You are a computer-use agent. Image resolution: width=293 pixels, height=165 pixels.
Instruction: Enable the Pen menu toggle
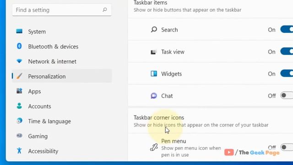coord(287,147)
